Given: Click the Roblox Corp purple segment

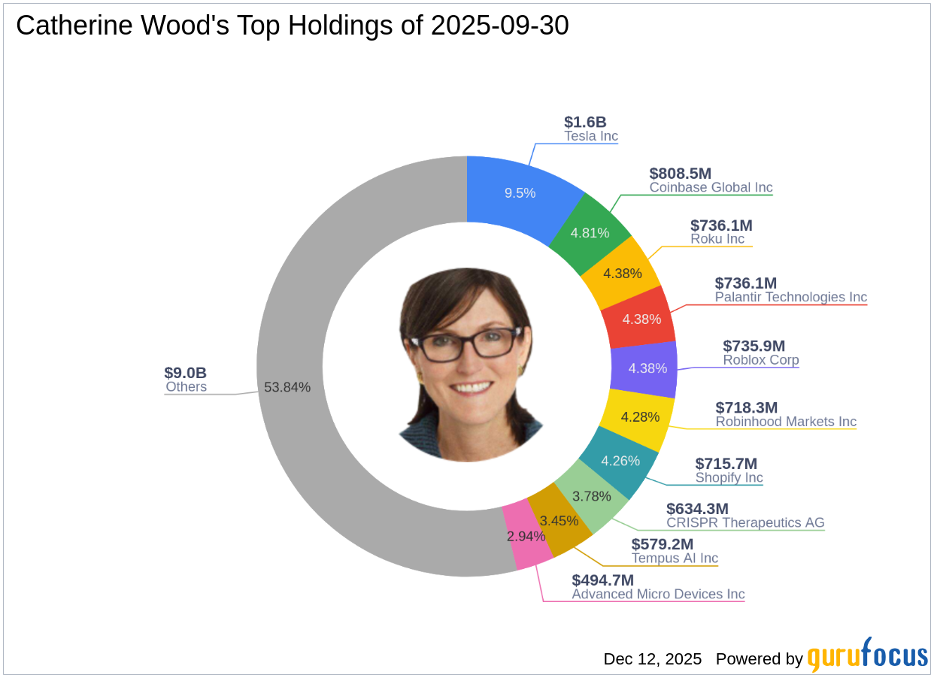Looking at the screenshot, I should tap(647, 368).
